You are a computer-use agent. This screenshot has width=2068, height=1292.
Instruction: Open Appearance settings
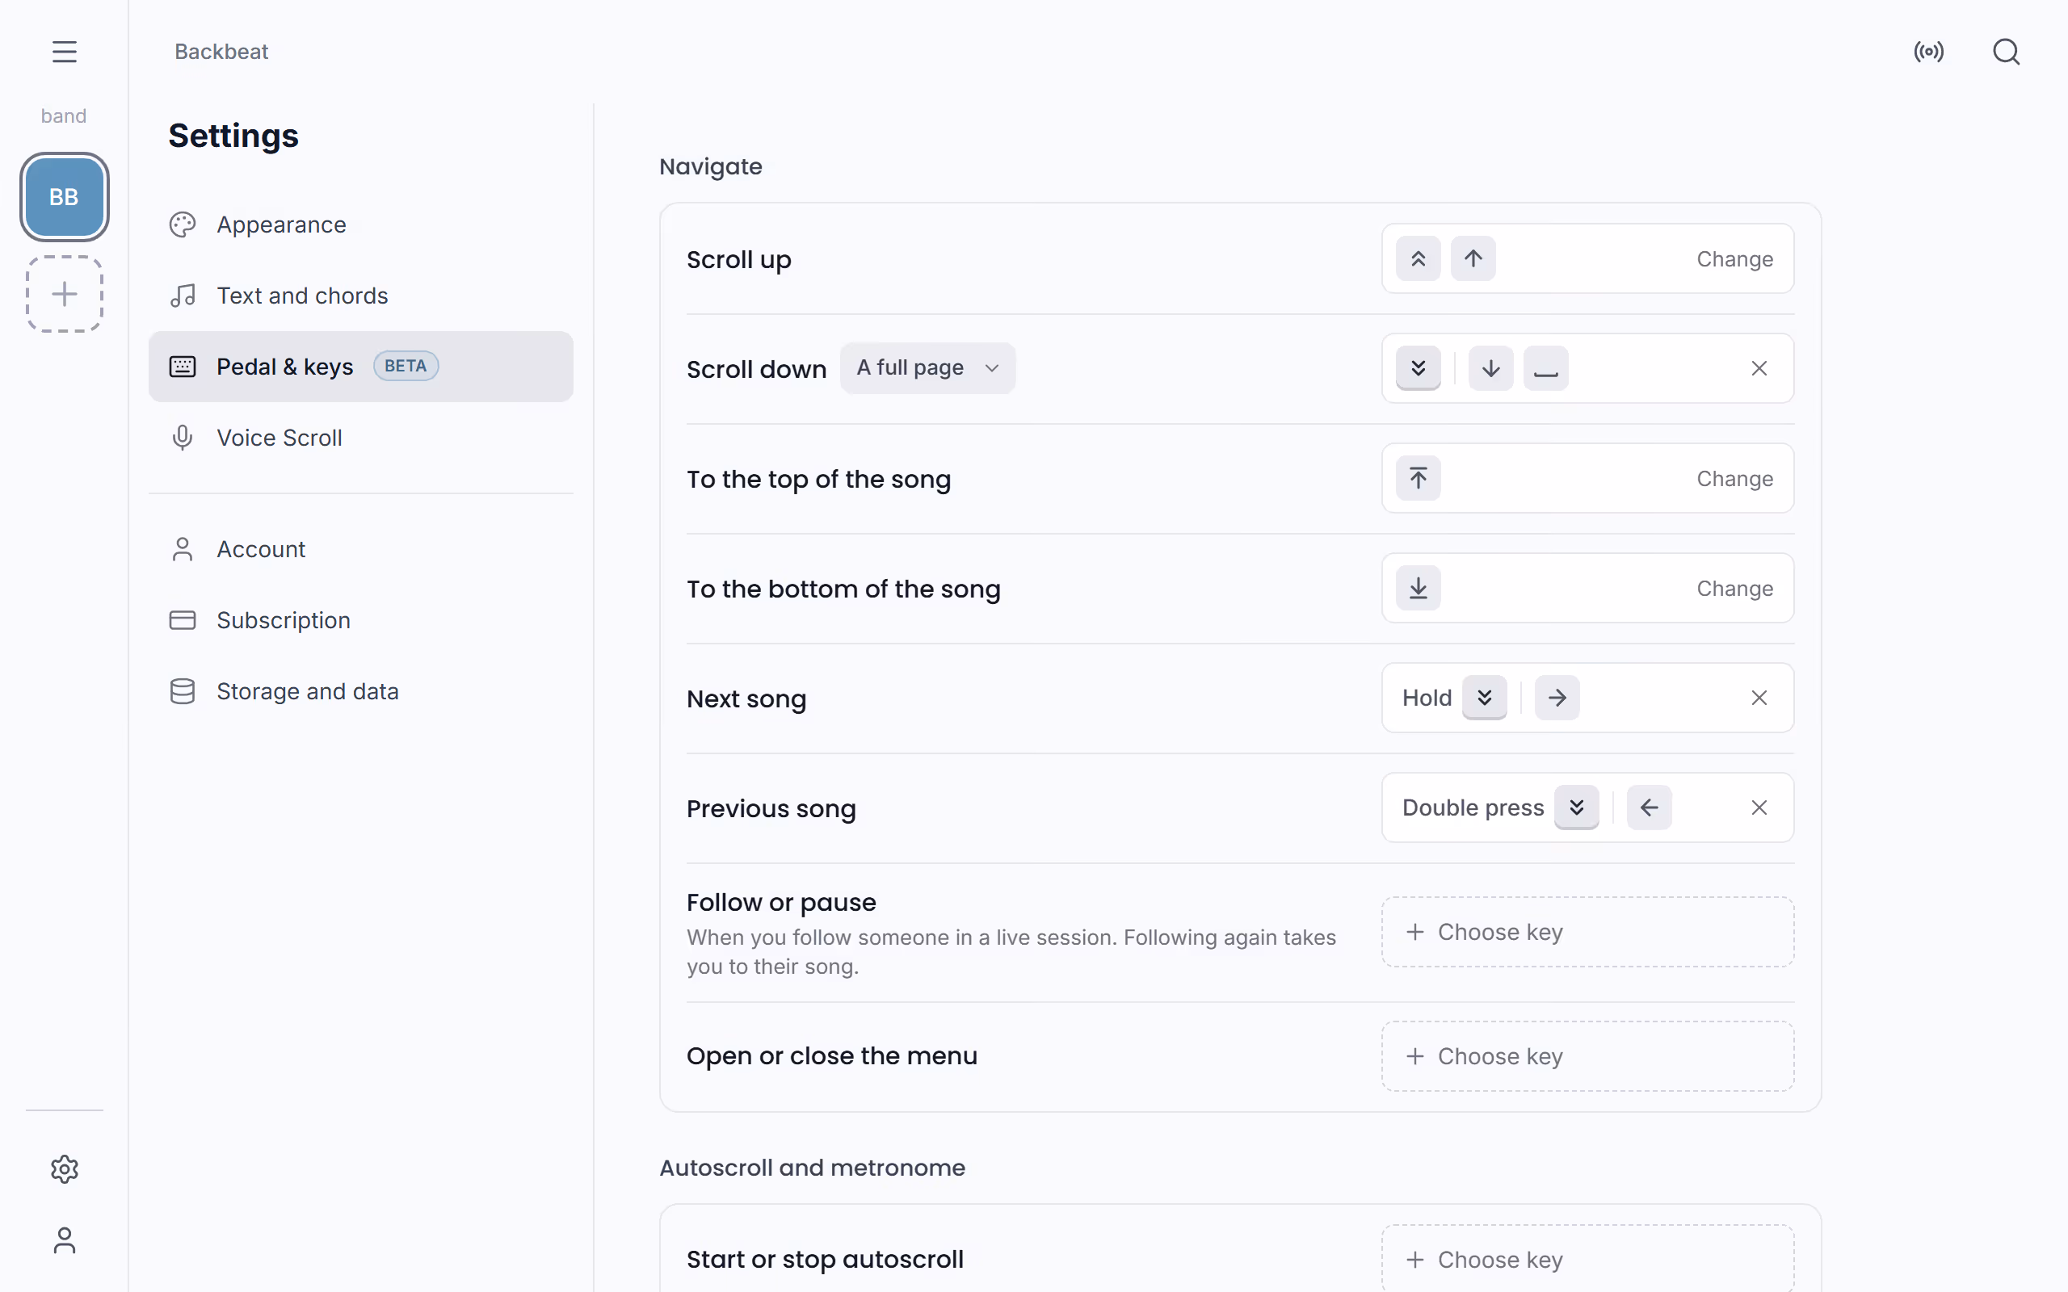click(x=360, y=224)
